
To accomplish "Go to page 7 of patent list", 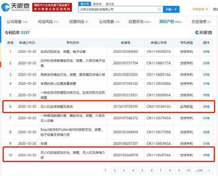I will pos(161,170).
